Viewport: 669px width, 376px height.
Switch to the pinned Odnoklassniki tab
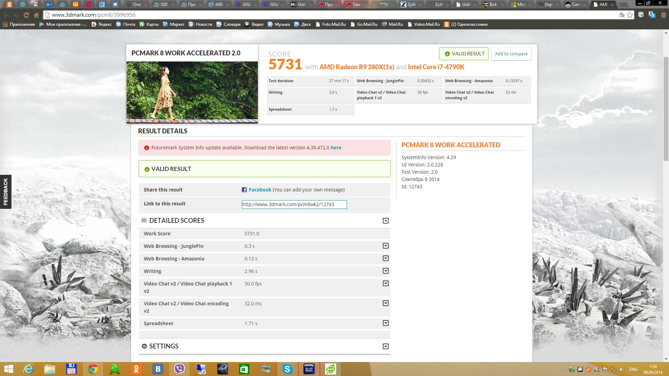(x=9, y=5)
